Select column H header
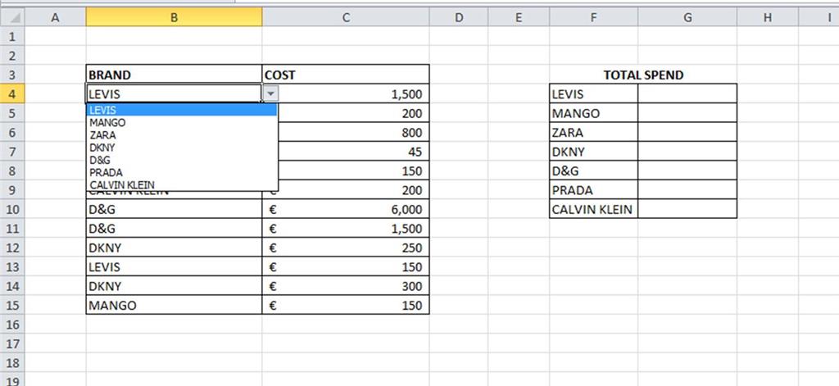 click(768, 18)
